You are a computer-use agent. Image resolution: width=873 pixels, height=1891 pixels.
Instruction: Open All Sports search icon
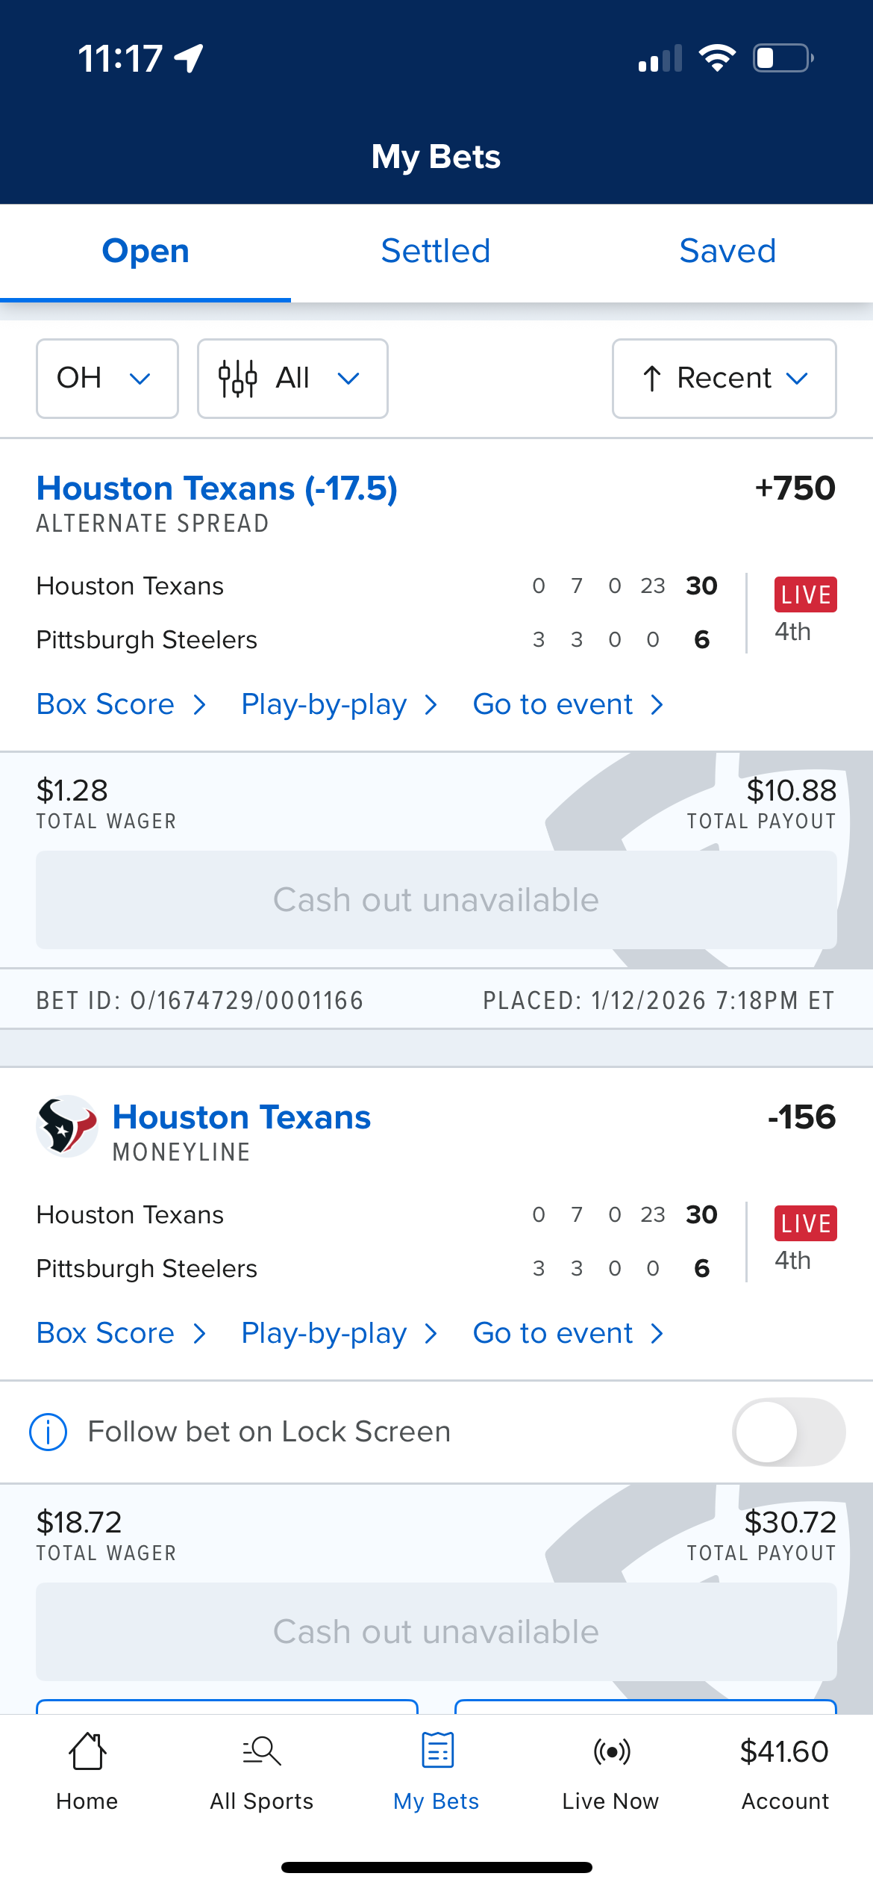click(x=262, y=1752)
